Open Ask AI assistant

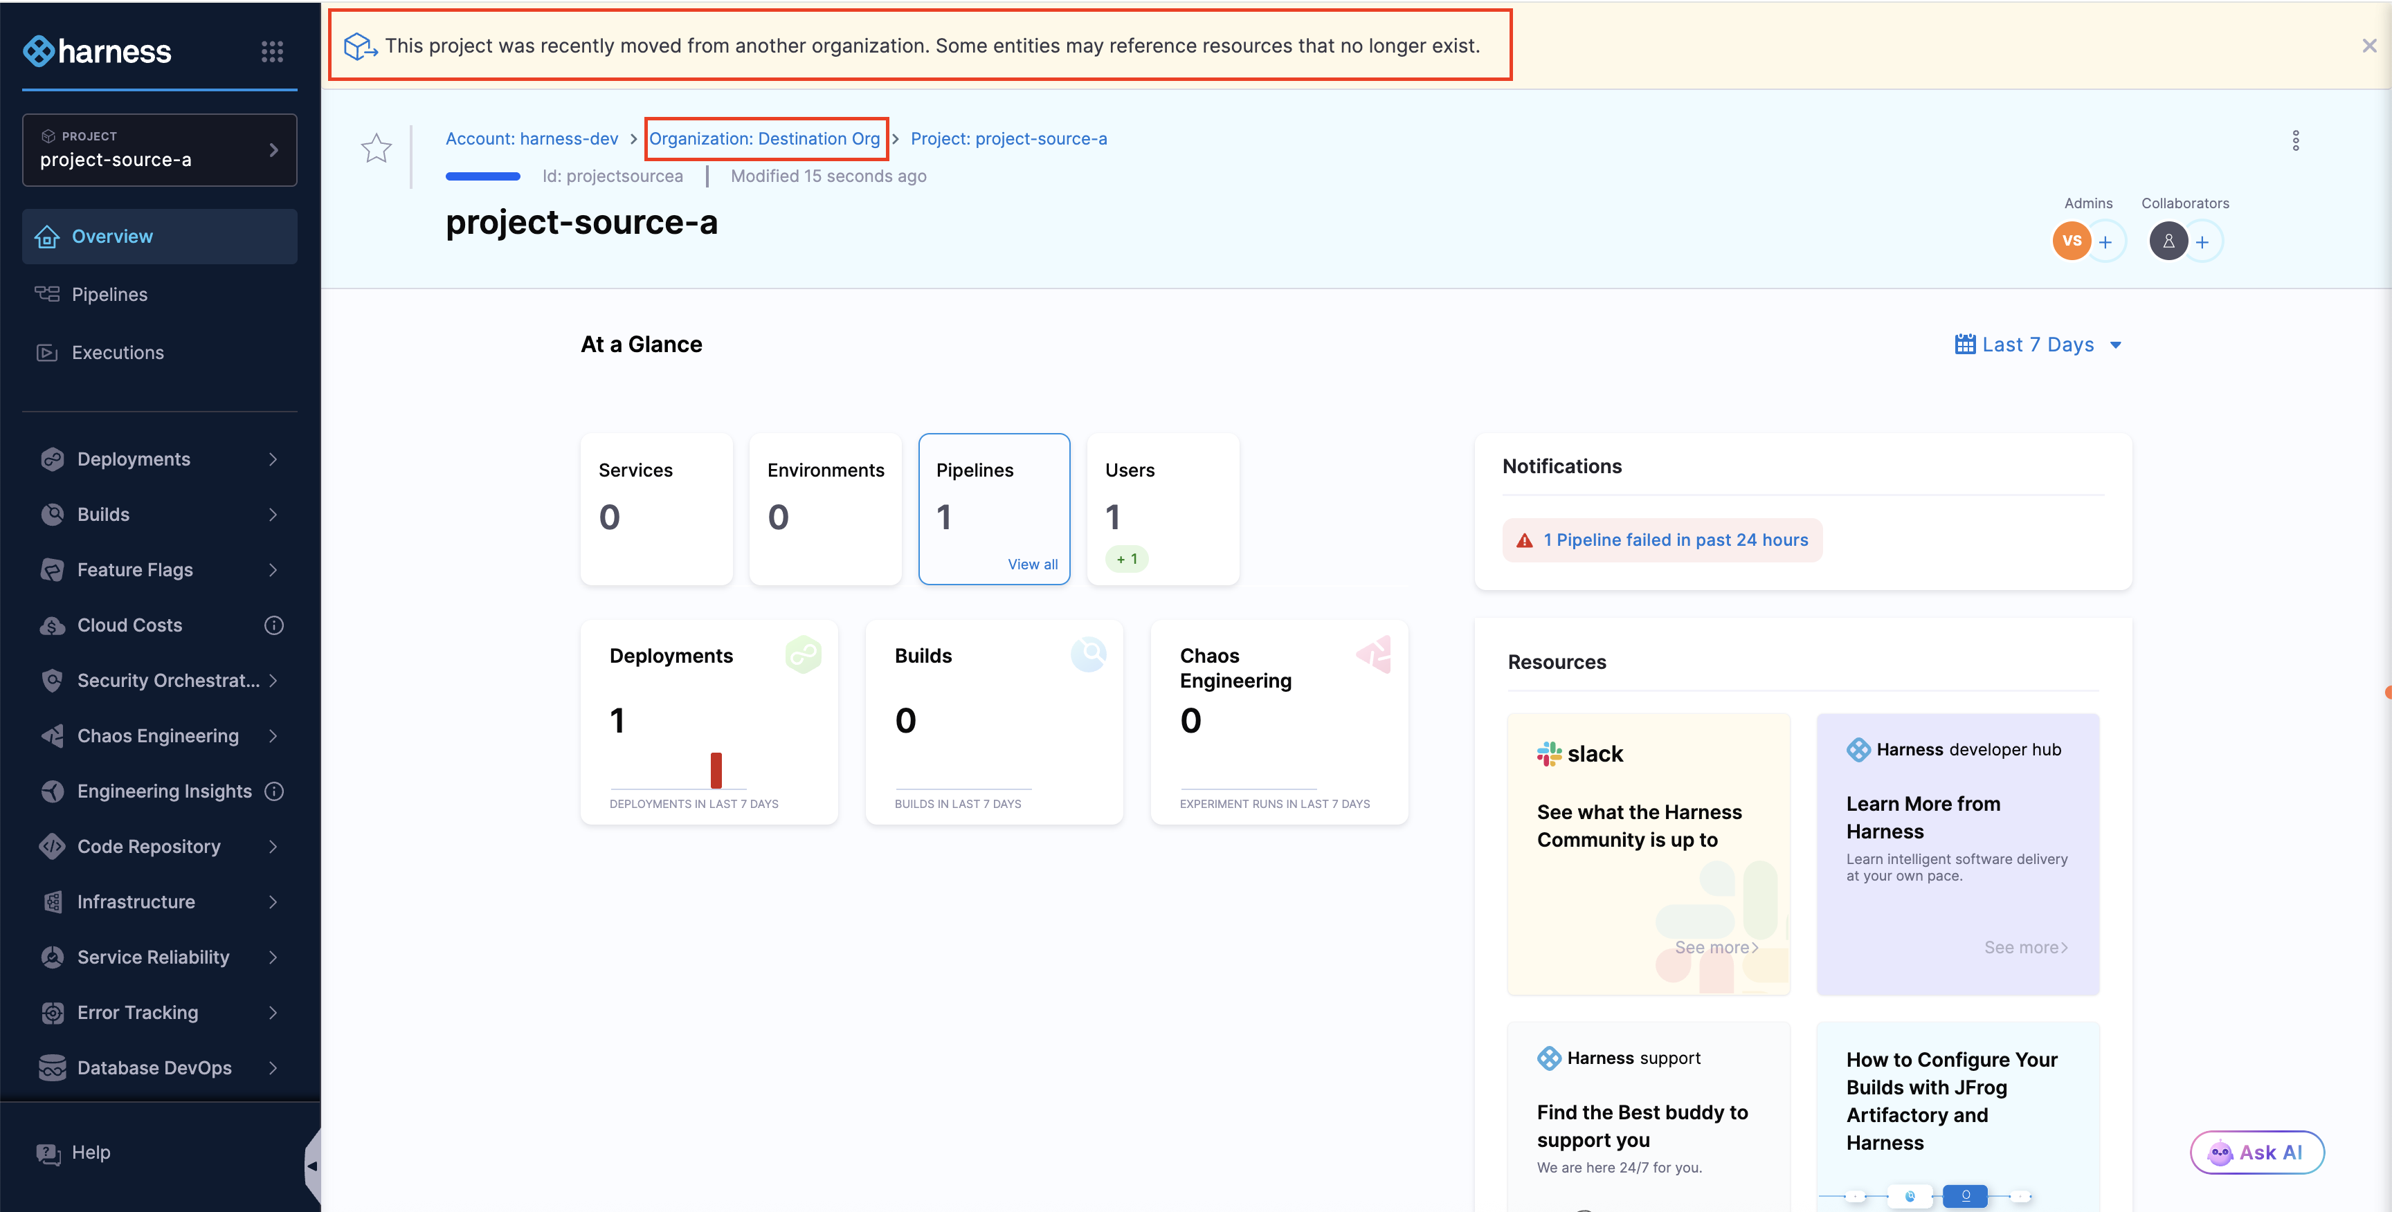[2256, 1153]
